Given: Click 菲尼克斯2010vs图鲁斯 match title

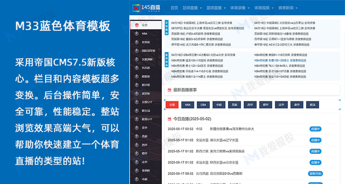Looking at the screenshot, I should tap(226, 174).
